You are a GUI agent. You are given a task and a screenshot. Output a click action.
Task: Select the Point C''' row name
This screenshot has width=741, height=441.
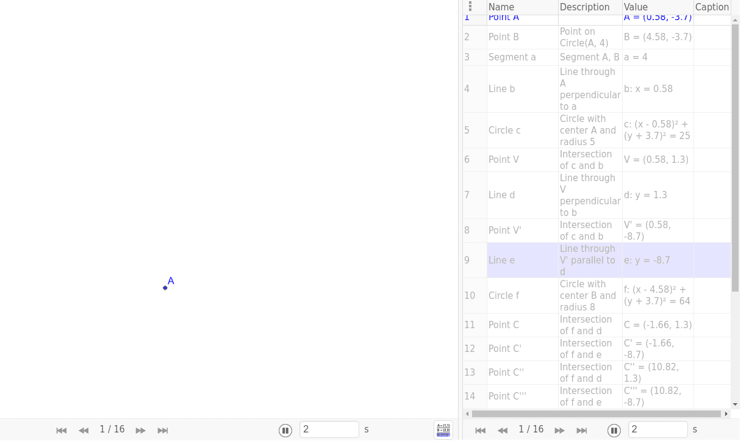coord(507,396)
